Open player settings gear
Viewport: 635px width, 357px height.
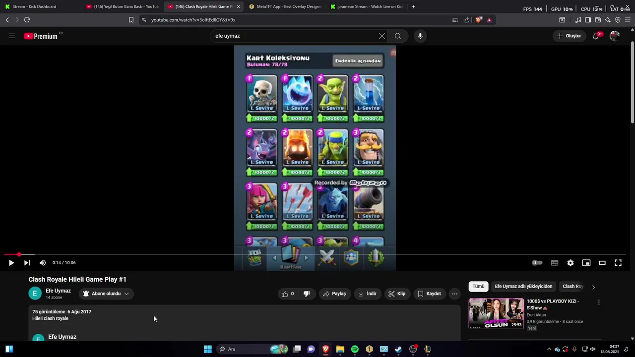tap(571, 263)
